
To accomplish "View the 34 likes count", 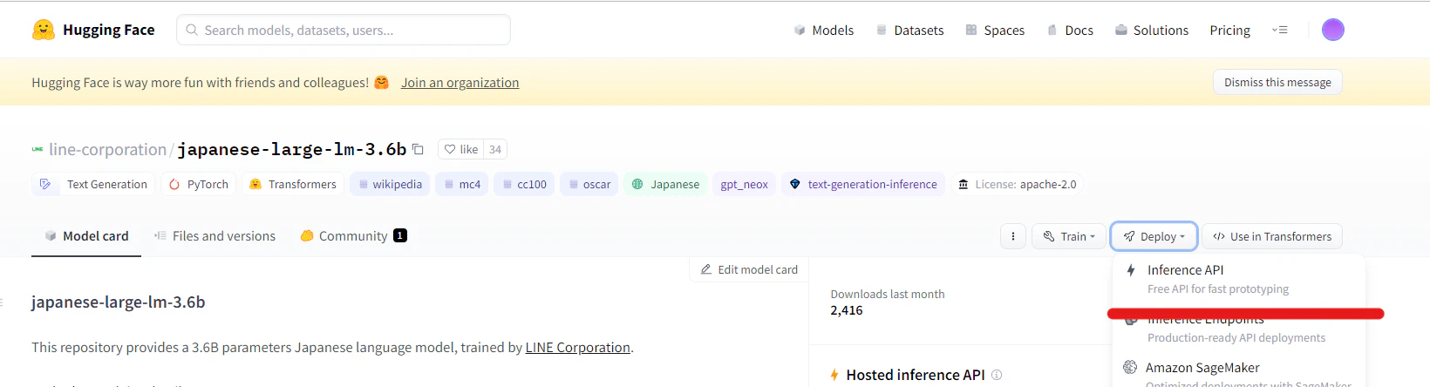I will pyautogui.click(x=495, y=149).
